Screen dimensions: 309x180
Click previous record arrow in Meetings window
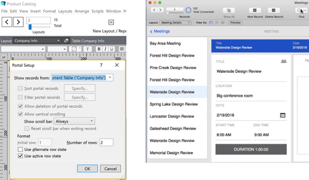(154, 10)
